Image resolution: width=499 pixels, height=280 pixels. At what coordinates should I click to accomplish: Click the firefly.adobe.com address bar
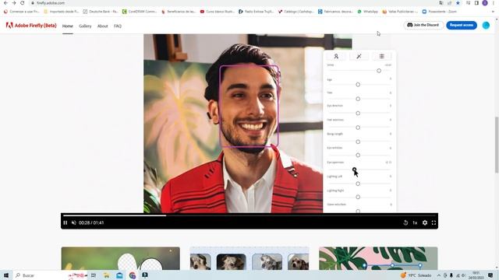(x=235, y=3)
